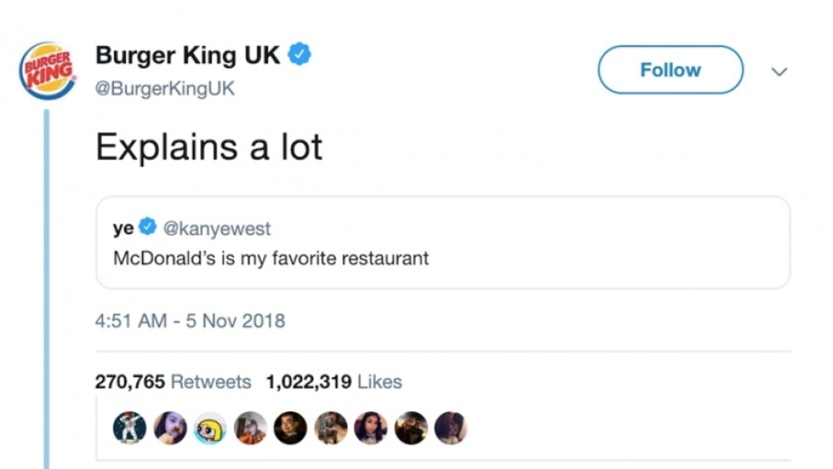
Task: Click the @kanyewest handle in quoted tweet
Action: pyautogui.click(x=216, y=228)
